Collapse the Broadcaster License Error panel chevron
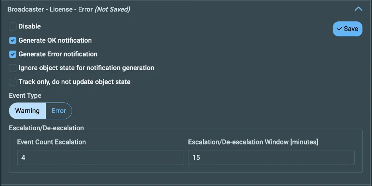 358,9
